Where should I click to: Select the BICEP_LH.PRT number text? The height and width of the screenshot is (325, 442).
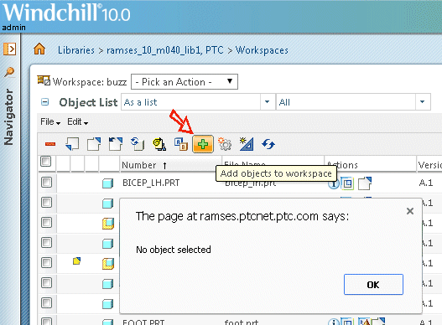pyautogui.click(x=151, y=183)
